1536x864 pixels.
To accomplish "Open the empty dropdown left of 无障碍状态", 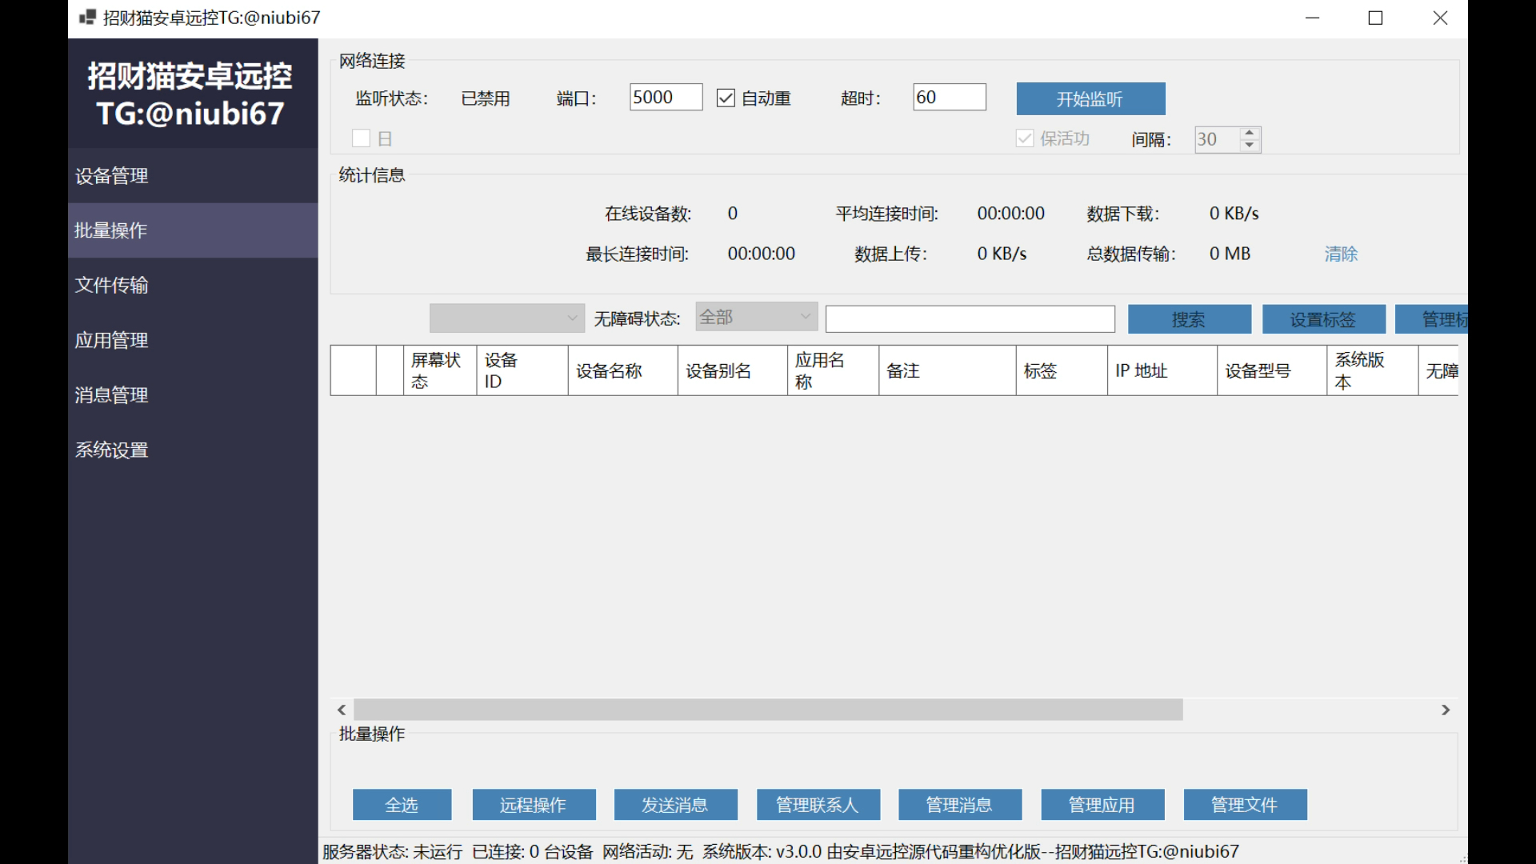I will tap(506, 318).
